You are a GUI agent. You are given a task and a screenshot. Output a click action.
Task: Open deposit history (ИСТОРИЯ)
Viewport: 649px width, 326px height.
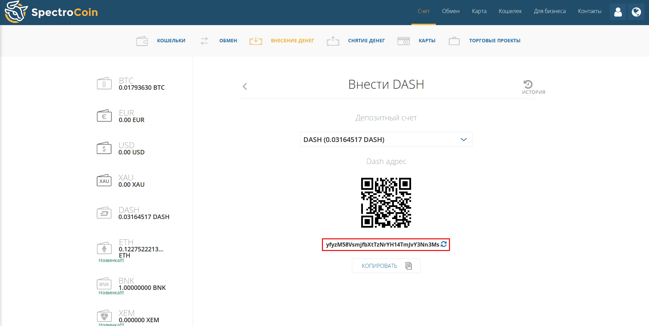[x=533, y=87]
